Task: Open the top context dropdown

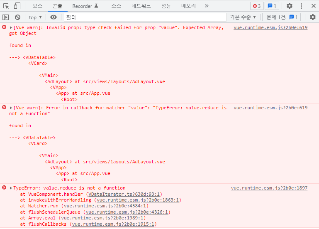Action: point(35,17)
